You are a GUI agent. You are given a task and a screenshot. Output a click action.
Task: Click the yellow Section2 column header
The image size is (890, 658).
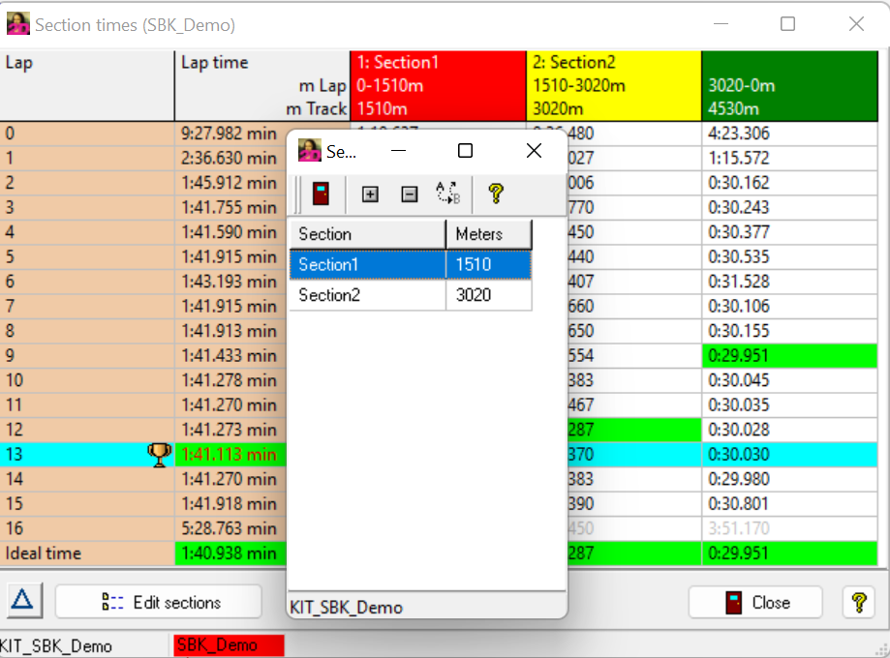[x=613, y=85]
